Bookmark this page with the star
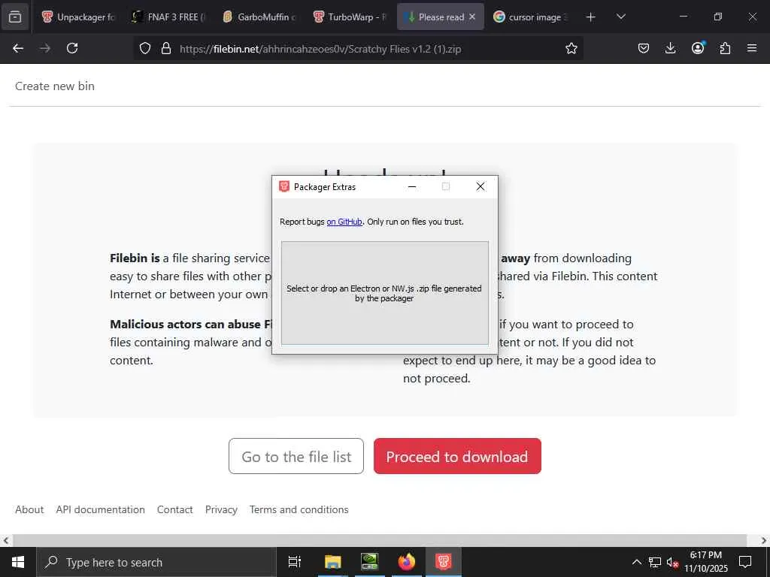Viewport: 770px width, 577px height. [571, 48]
